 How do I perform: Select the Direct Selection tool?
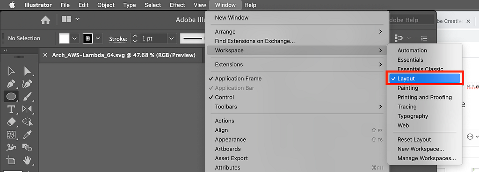point(28,72)
